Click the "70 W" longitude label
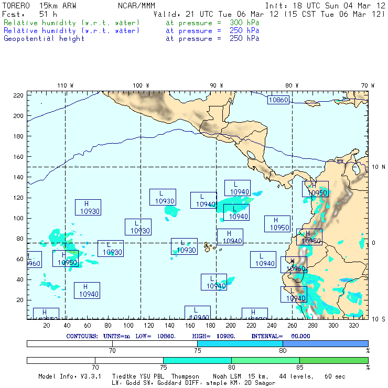Screen dimensions: 388x388 pos(368,85)
